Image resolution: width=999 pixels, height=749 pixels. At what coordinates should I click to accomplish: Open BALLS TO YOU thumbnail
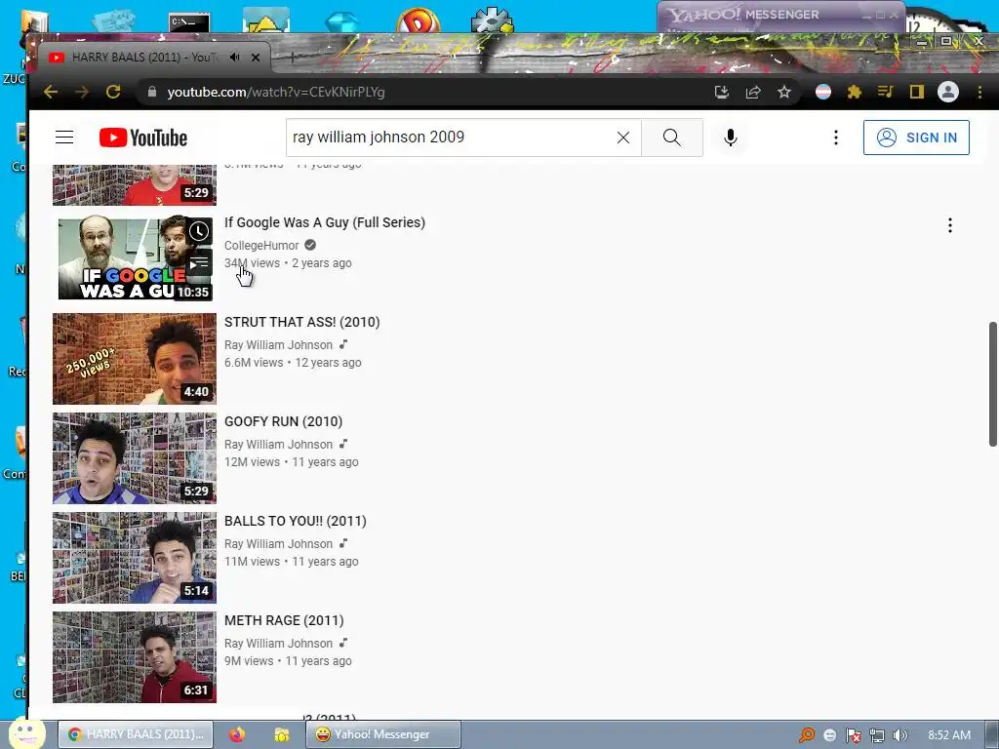tap(135, 557)
